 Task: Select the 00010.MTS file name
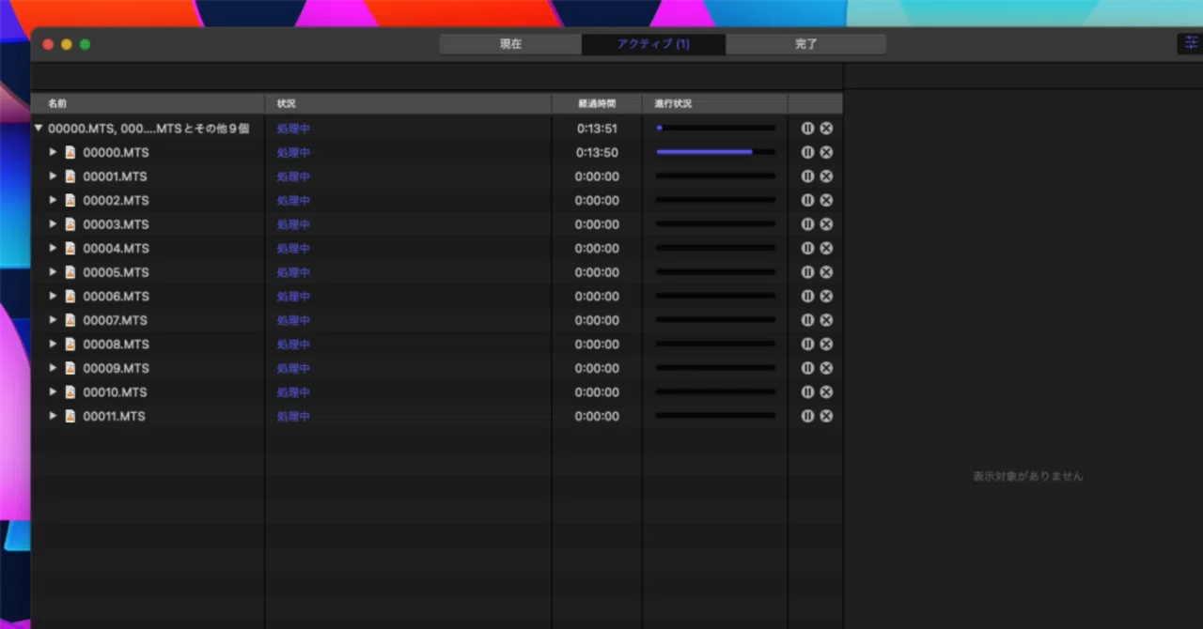coord(115,391)
